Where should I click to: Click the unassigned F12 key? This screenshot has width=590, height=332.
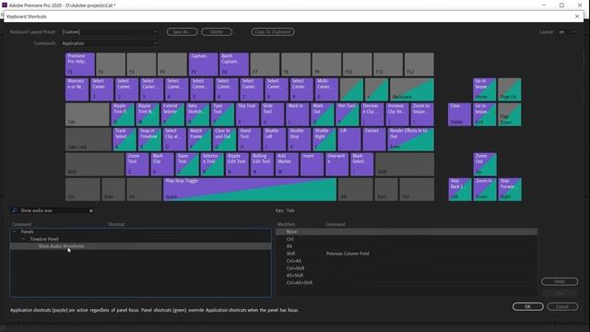click(x=419, y=65)
